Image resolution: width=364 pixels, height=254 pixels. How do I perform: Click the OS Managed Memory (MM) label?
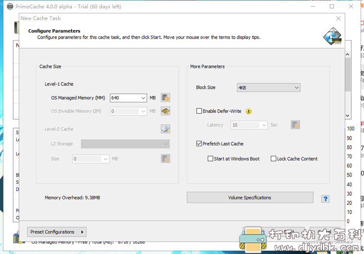pos(78,98)
